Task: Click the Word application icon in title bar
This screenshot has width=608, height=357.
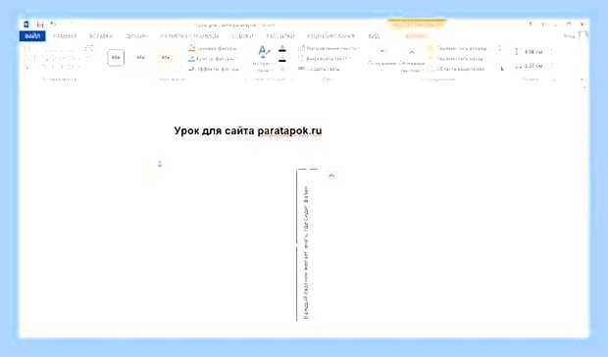Action: (x=25, y=25)
